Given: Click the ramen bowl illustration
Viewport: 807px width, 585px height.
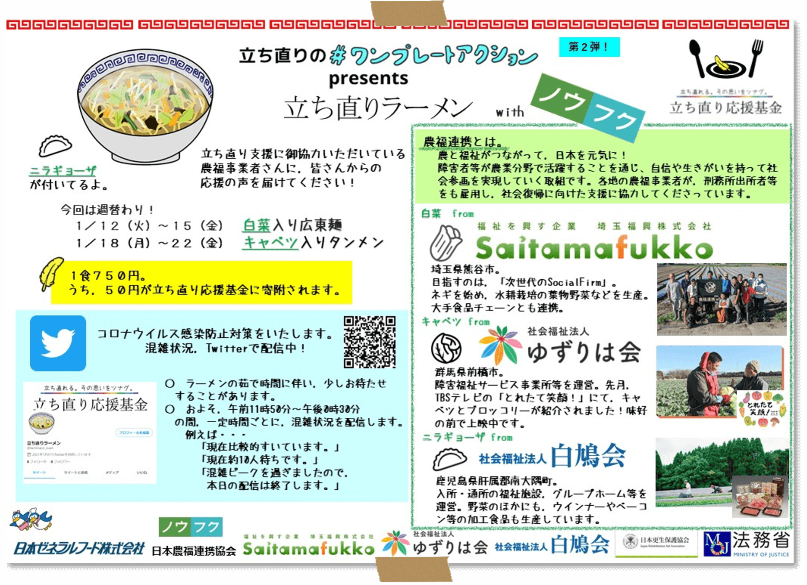Looking at the screenshot, I should point(144,106).
